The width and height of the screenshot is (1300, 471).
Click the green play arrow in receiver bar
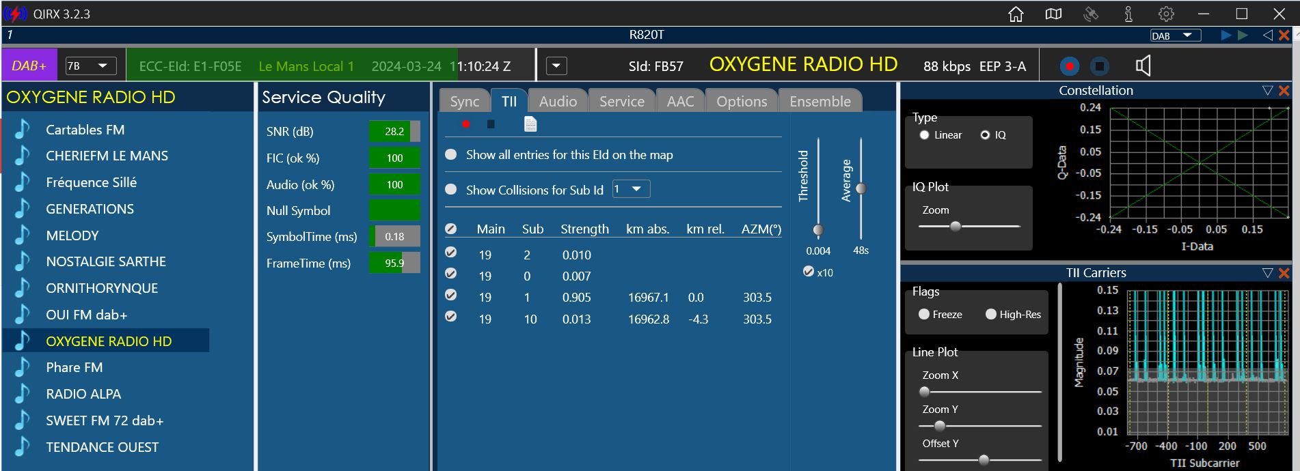1243,35
